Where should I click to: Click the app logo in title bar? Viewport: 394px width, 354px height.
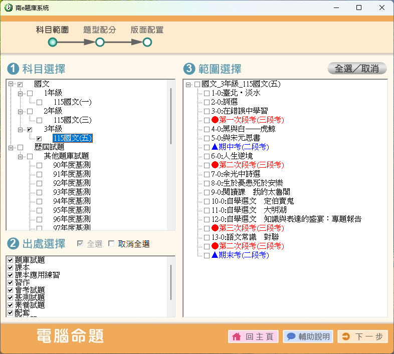9,8
